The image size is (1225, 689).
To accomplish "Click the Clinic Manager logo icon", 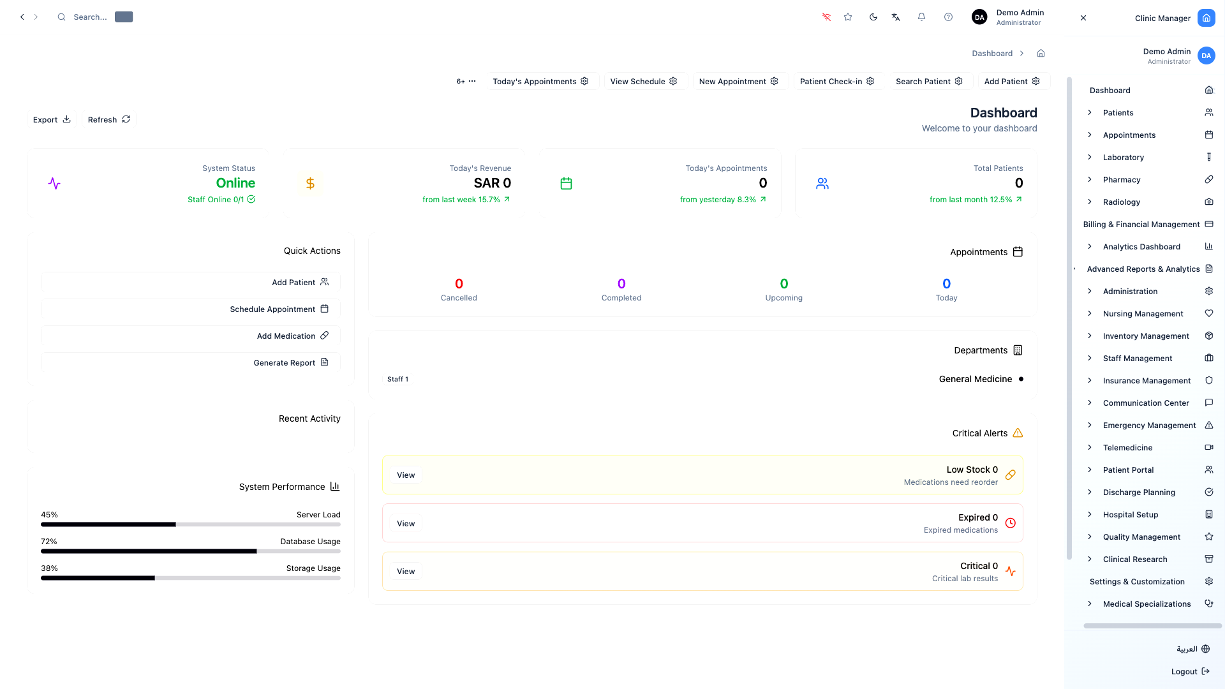I will [x=1206, y=18].
